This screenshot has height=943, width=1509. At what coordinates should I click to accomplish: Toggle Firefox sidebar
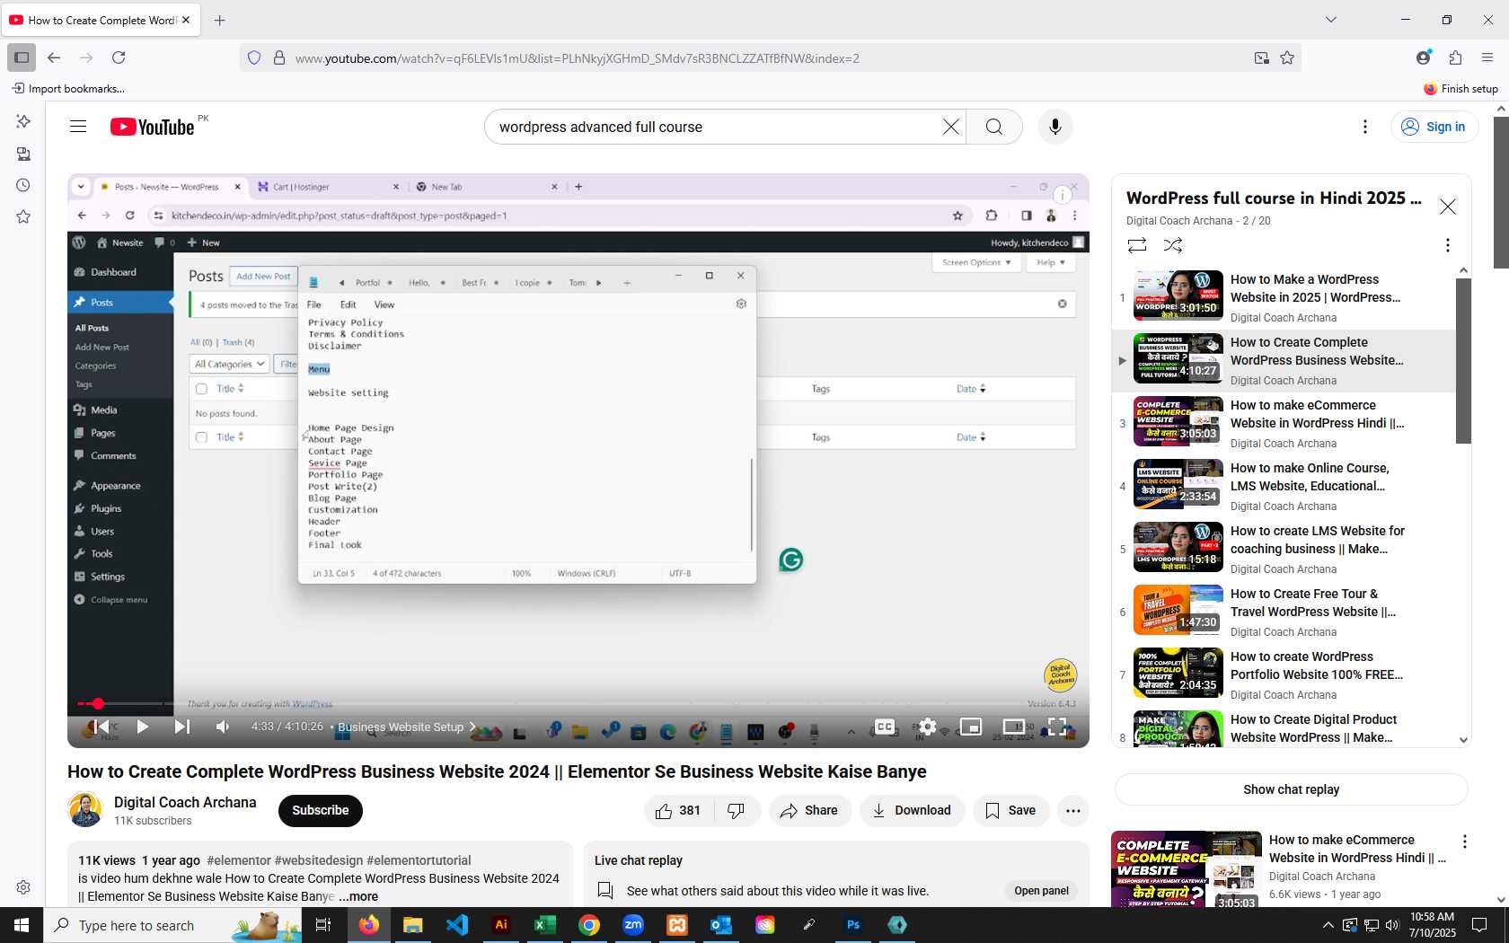[x=22, y=57]
